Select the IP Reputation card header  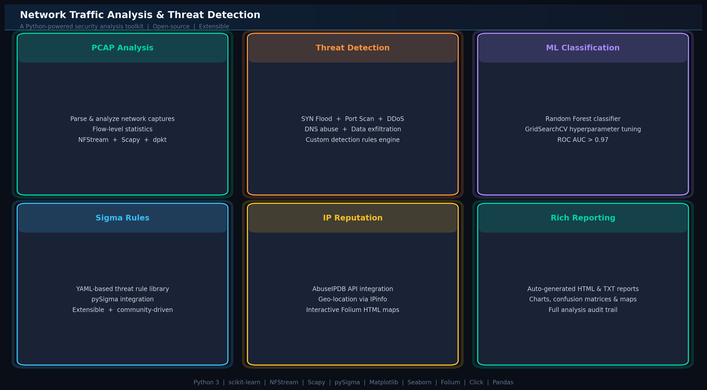[352, 218]
